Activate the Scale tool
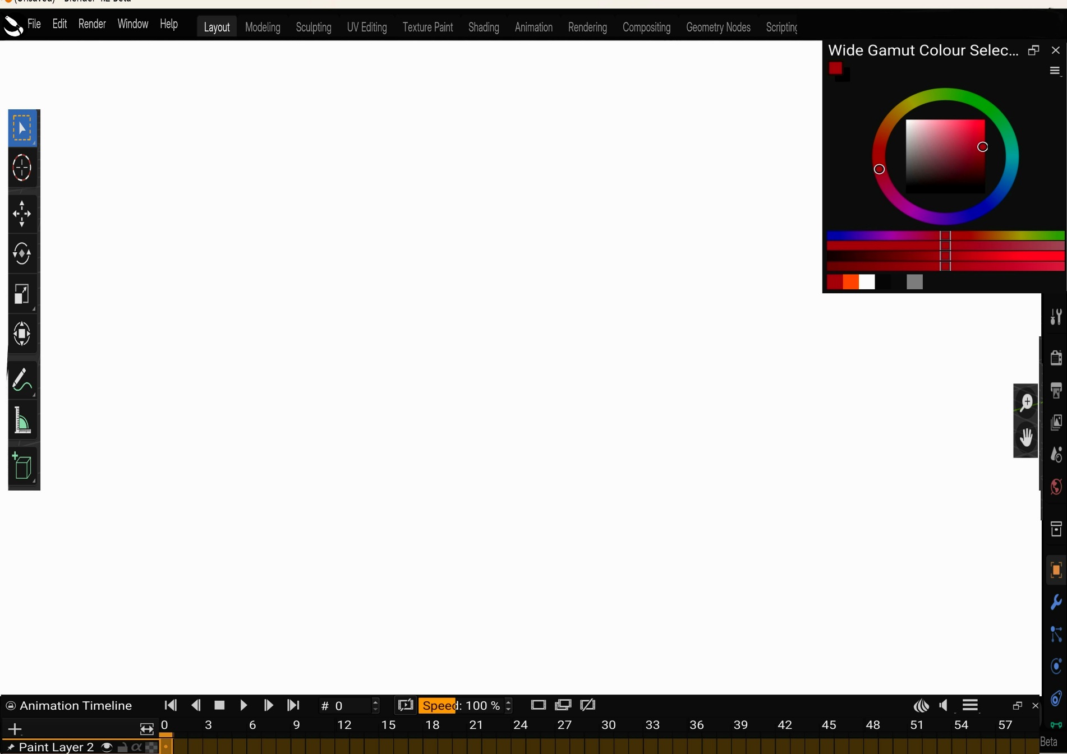 pos(22,294)
